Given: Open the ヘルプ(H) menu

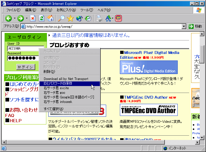Looking at the screenshot, I should point(104,10).
